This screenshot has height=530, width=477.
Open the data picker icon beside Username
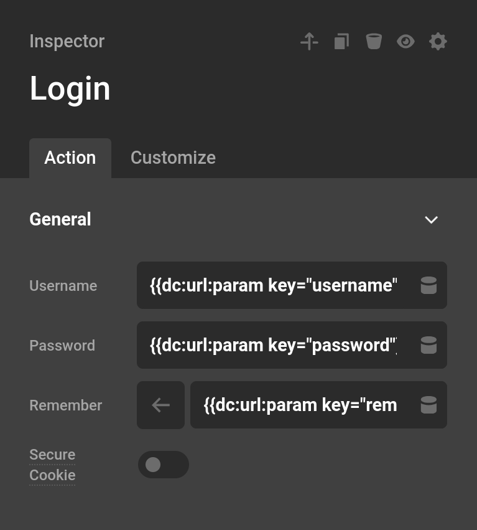[428, 285]
